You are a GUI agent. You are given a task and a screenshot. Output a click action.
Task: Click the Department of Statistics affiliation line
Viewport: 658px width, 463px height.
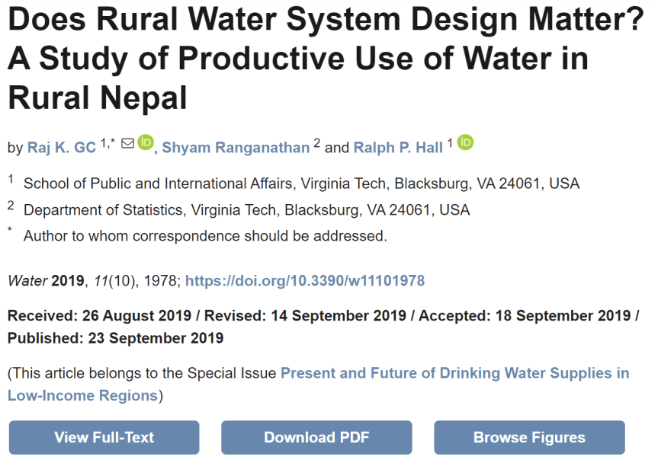[246, 209]
